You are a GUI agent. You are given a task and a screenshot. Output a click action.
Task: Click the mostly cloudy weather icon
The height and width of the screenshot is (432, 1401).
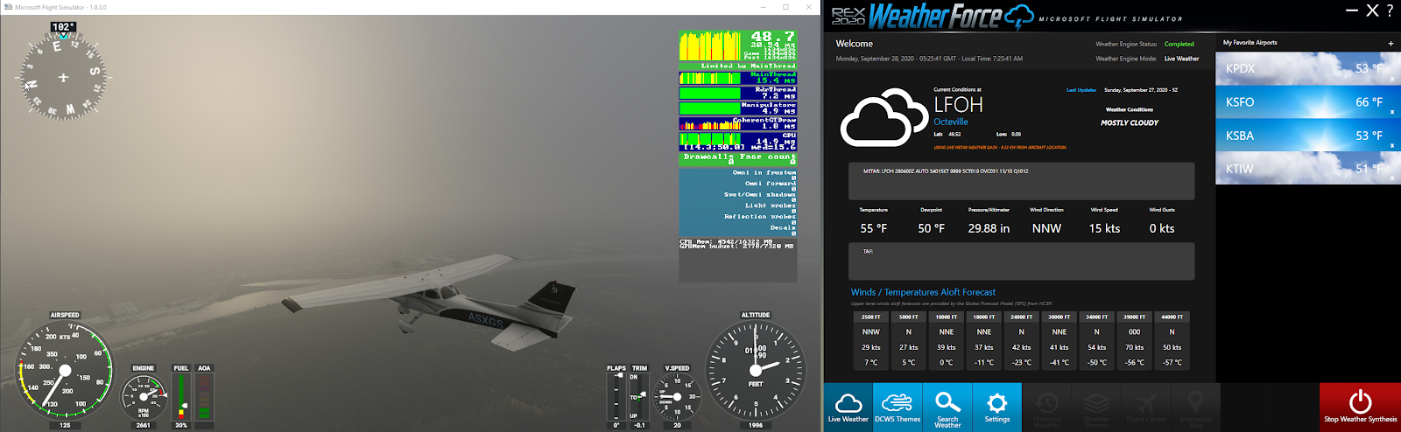884,117
